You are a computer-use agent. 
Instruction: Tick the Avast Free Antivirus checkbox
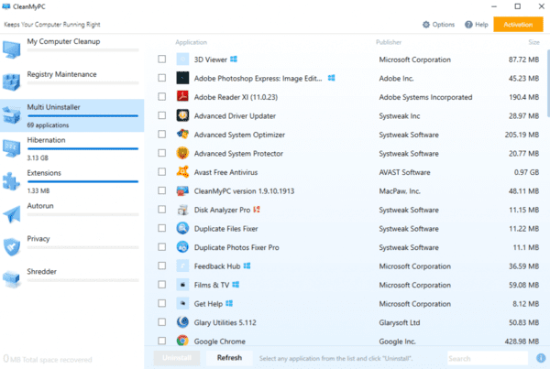161,172
